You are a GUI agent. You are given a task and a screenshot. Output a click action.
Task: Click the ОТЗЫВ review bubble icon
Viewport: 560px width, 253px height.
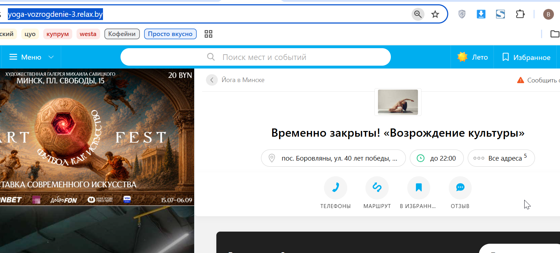click(x=460, y=188)
